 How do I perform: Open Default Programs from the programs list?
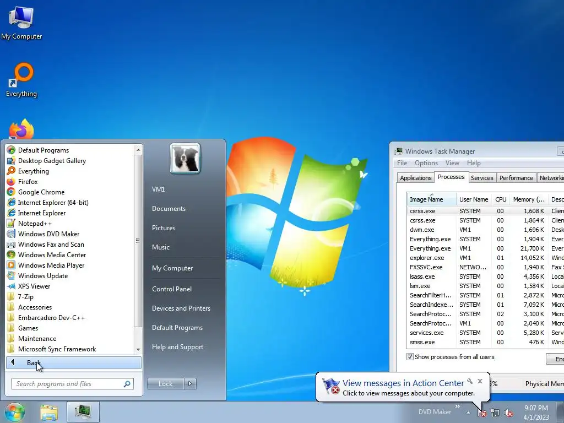(x=43, y=150)
